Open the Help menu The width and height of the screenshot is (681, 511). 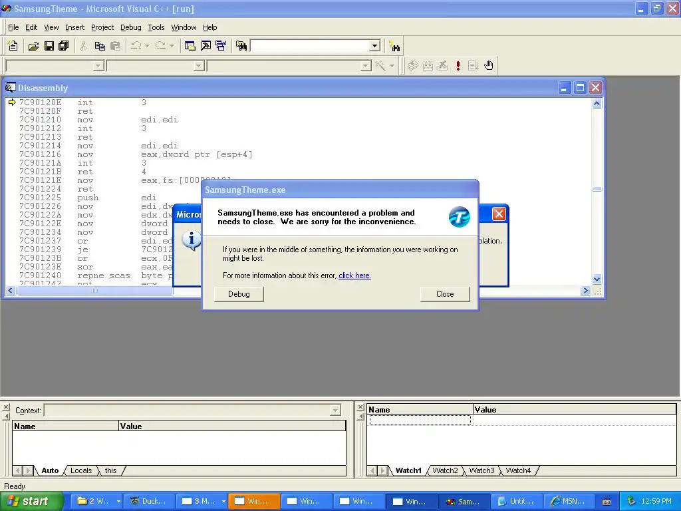tap(209, 27)
